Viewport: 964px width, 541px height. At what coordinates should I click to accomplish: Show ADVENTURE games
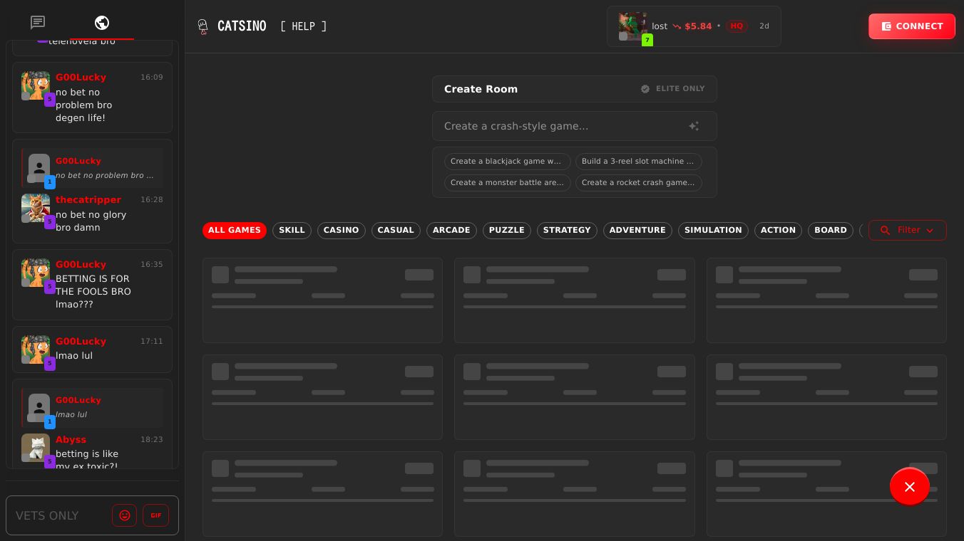(x=637, y=231)
